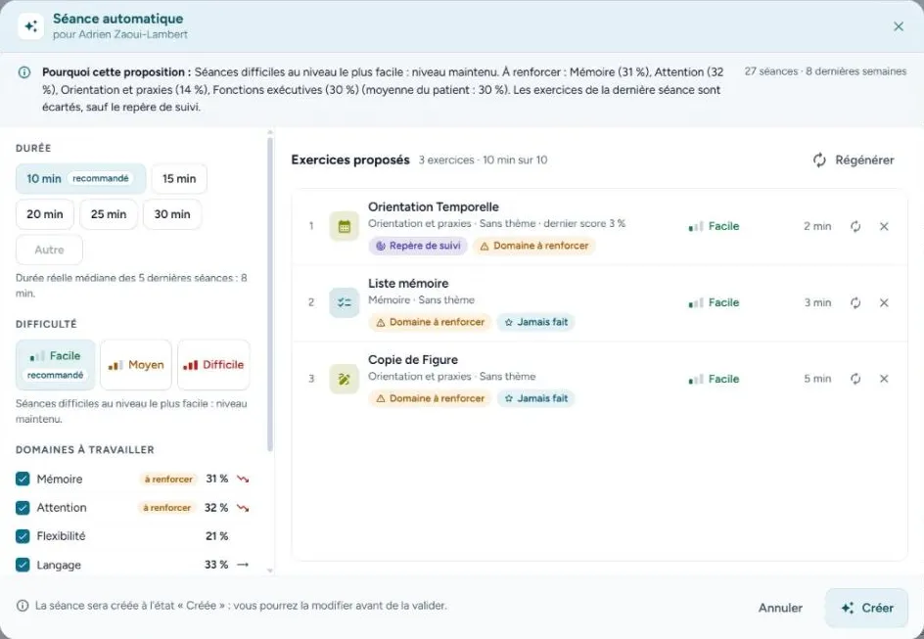Screen dimensions: 924x639
Task: Close the Séance automatique dialog
Action: pyautogui.click(x=899, y=26)
